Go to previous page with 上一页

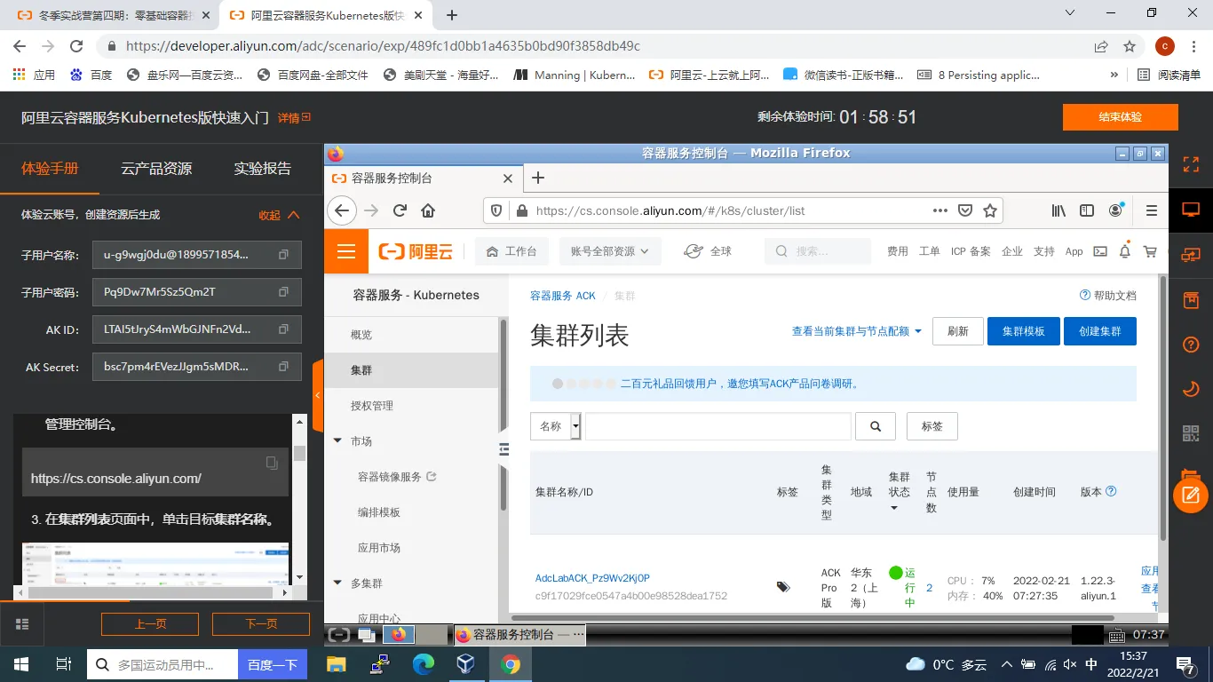(150, 624)
